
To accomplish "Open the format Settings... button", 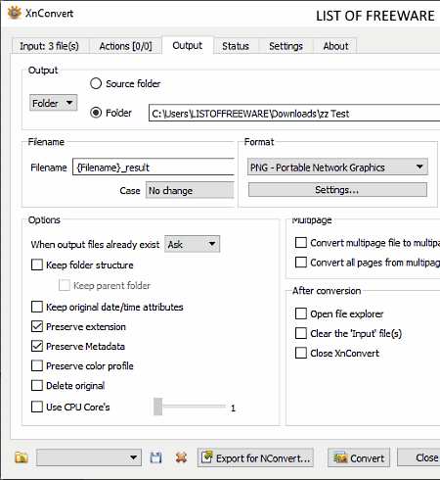I will [x=337, y=190].
